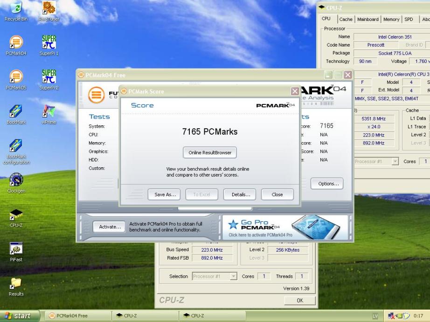Launch PiFast from the desktop
430x322 pixels.
click(x=16, y=252)
